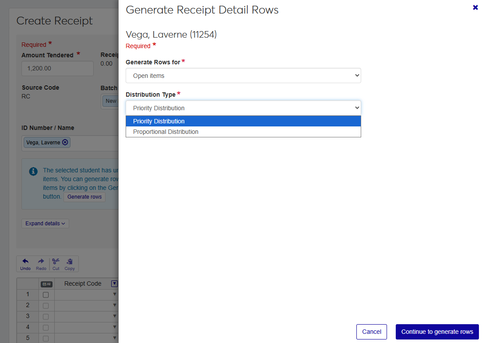
Task: Click the ID Number / Name field
Action: (x=70, y=143)
